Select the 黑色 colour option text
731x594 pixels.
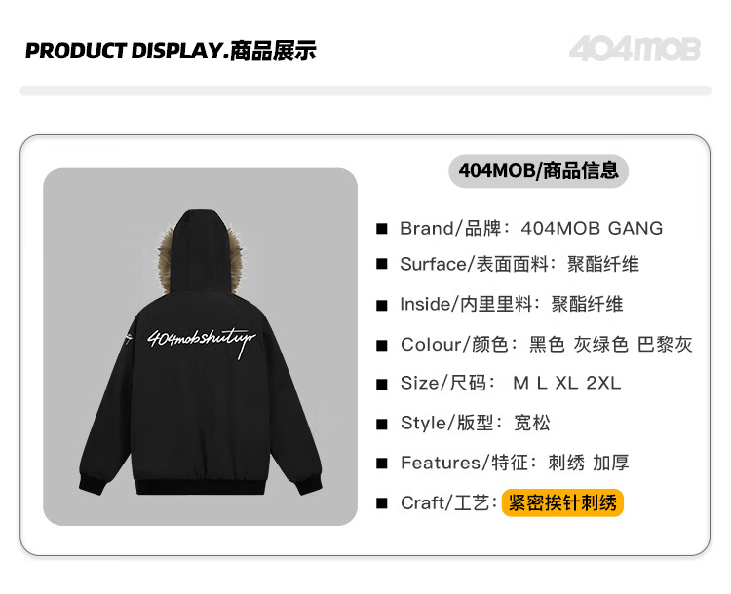(x=547, y=345)
